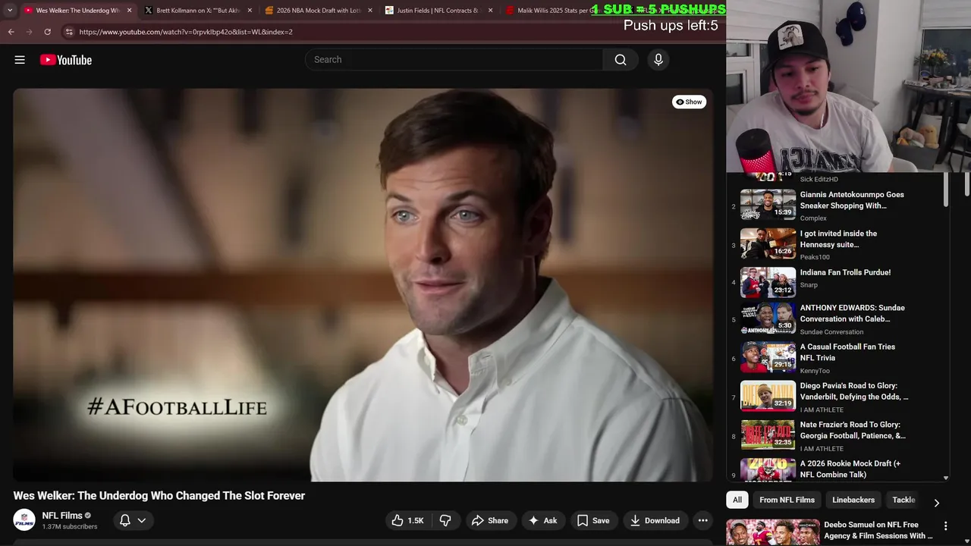Open ANTHONY EDWARDS Sundae Conversation playlist item
971x546 pixels.
click(837, 319)
